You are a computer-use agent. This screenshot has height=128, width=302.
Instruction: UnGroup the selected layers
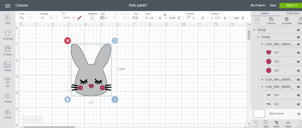271,21
